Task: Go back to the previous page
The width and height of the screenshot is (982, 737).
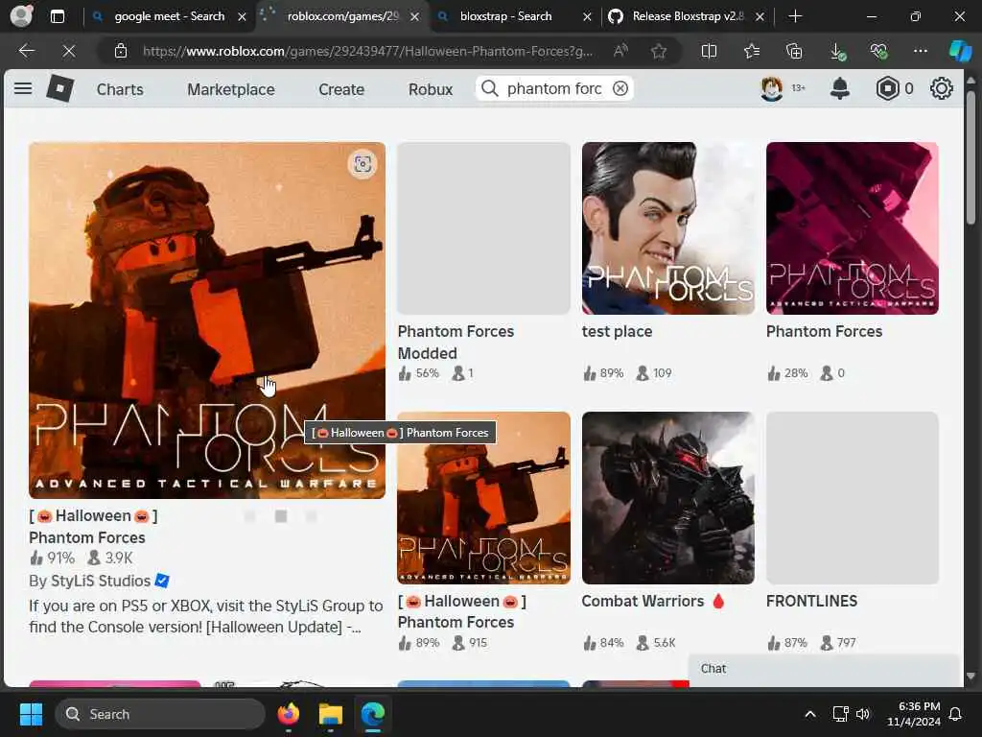Action: [x=26, y=51]
